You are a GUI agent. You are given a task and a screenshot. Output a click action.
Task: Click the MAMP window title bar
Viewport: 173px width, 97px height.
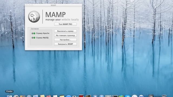(x=54, y=5)
